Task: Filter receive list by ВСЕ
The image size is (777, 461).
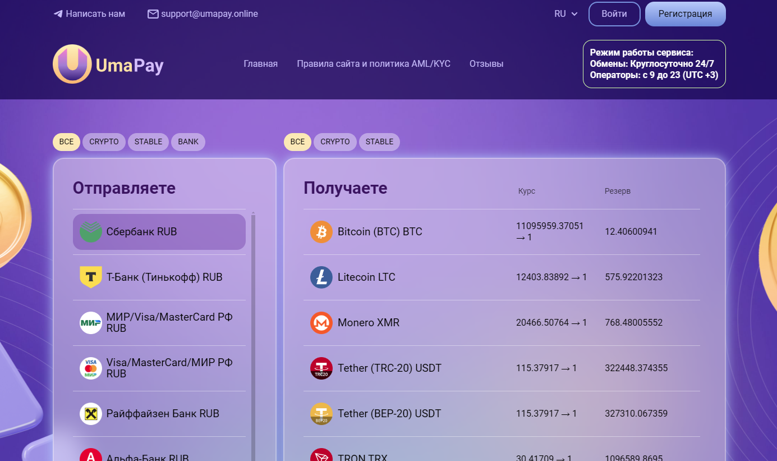Action: tap(297, 142)
